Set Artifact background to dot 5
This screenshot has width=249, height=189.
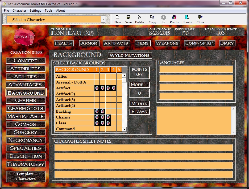click(119, 88)
